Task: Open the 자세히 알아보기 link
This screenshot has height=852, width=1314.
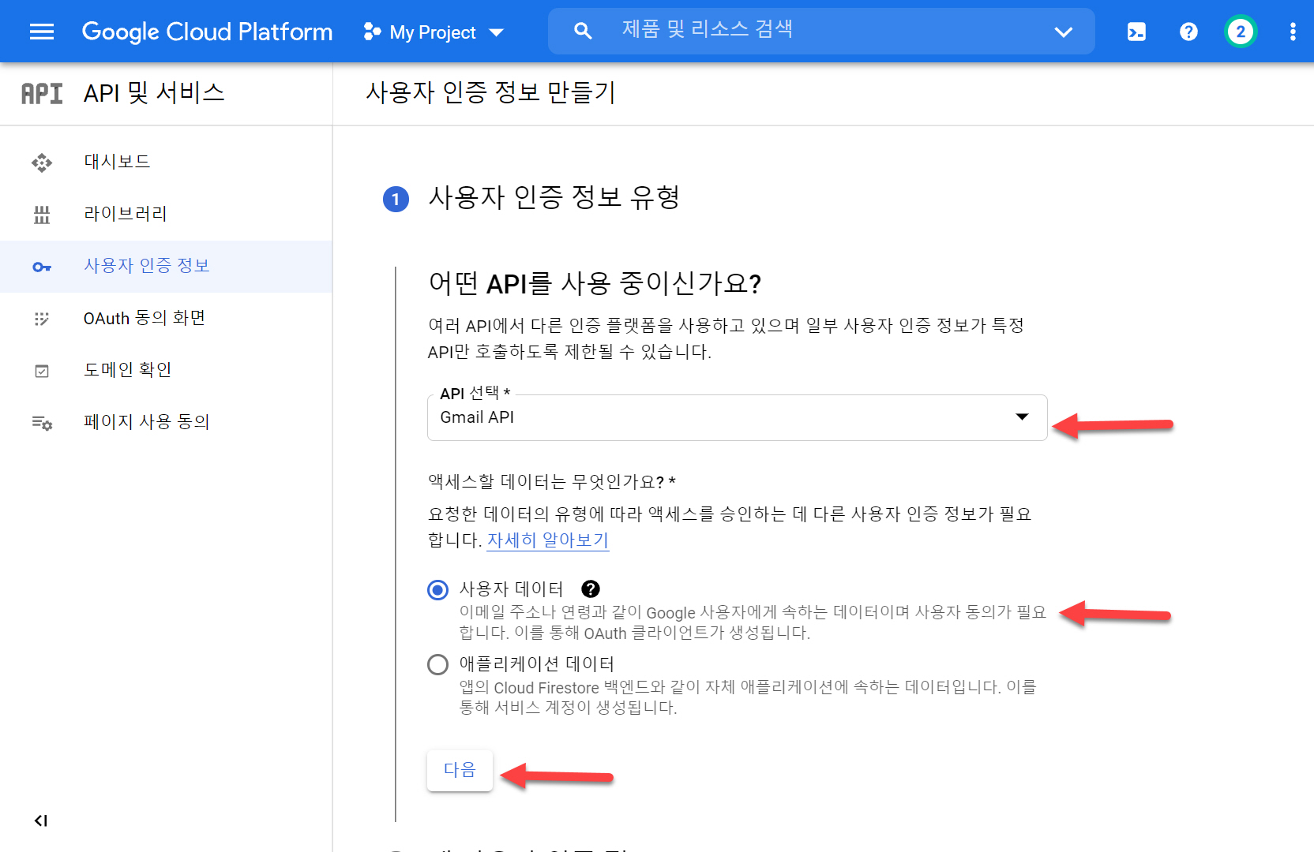Action: click(x=547, y=540)
